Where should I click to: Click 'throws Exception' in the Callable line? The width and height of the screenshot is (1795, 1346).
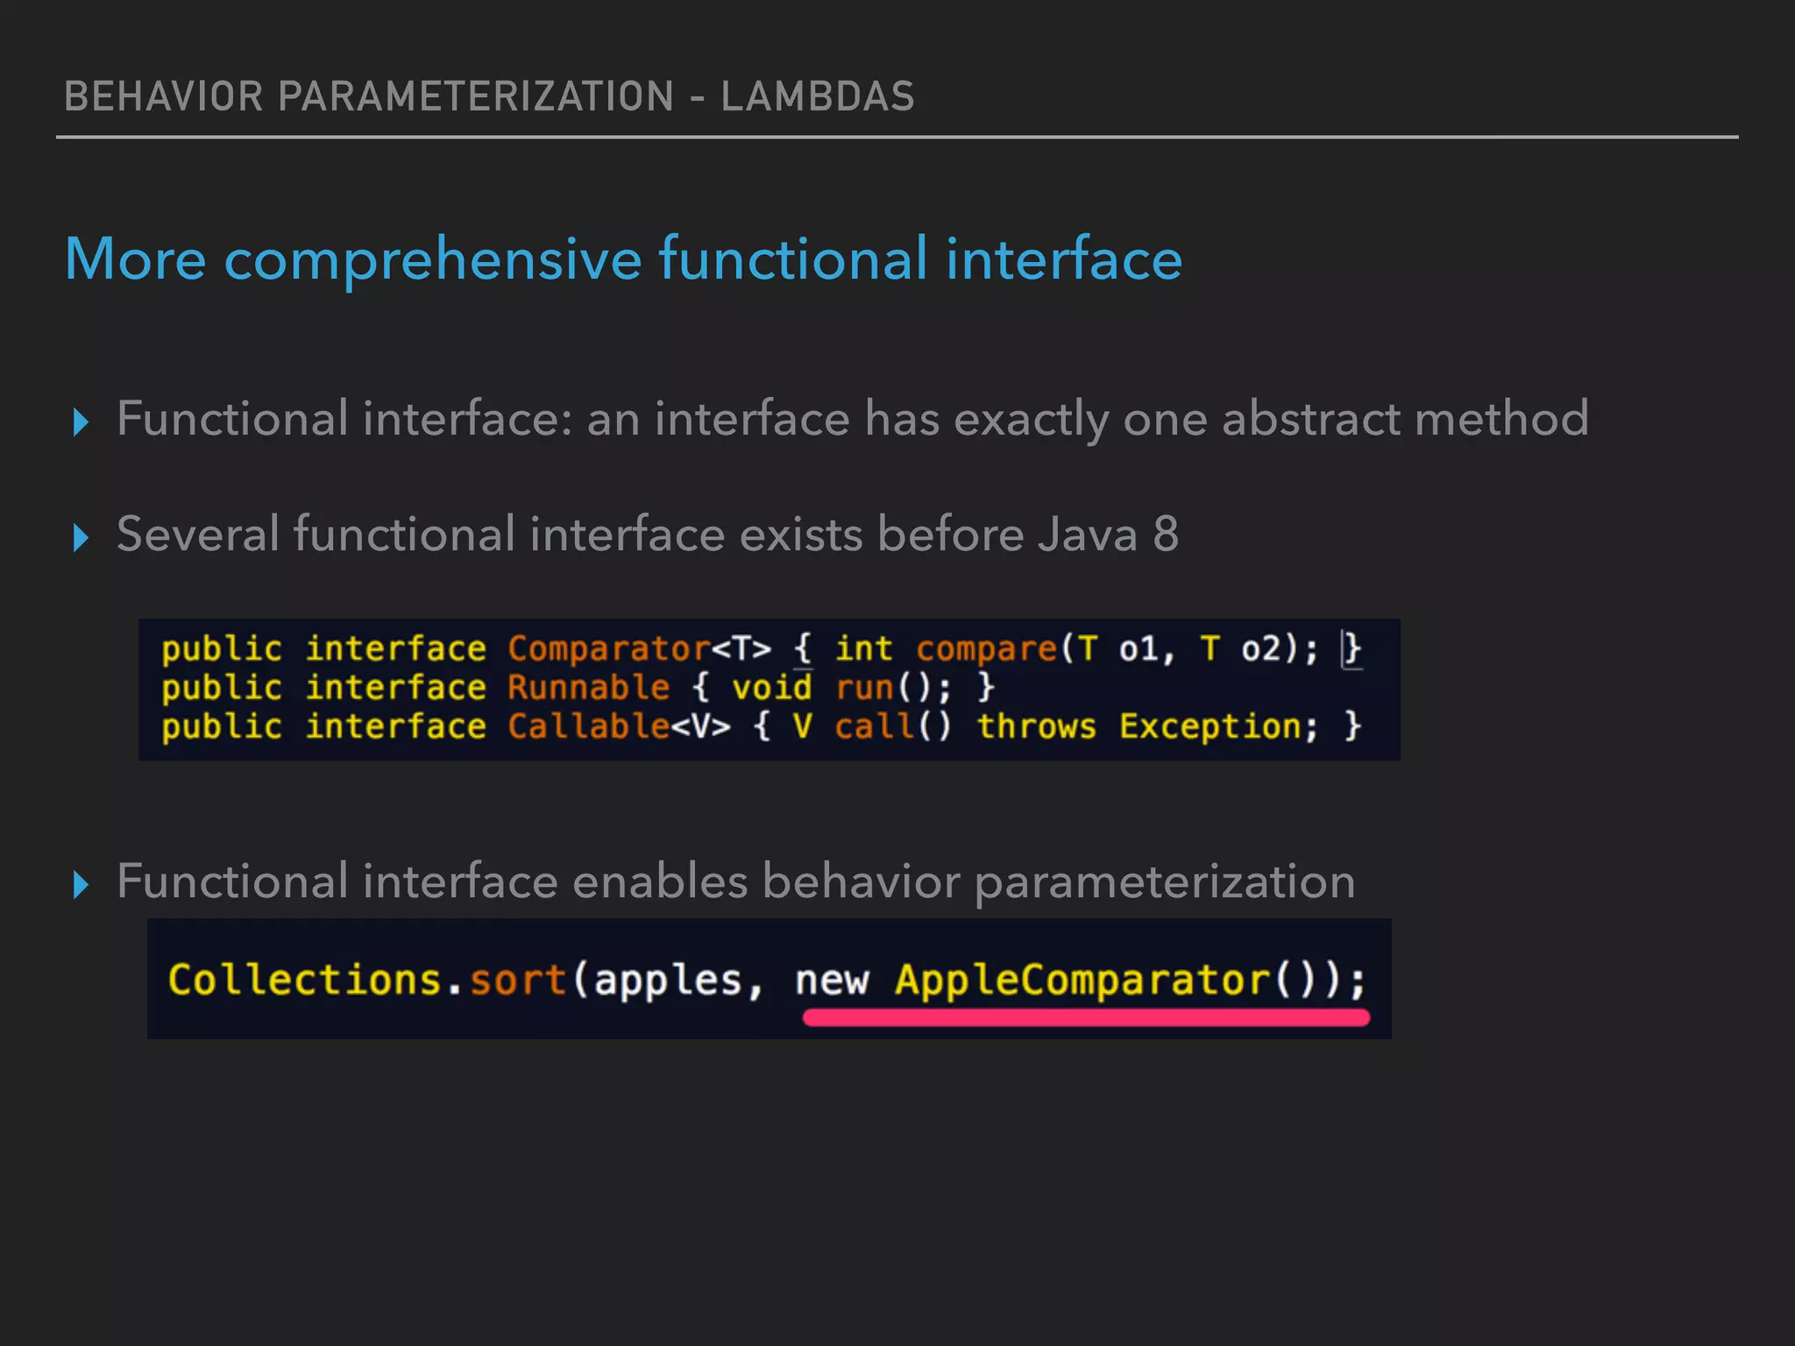click(x=1139, y=727)
